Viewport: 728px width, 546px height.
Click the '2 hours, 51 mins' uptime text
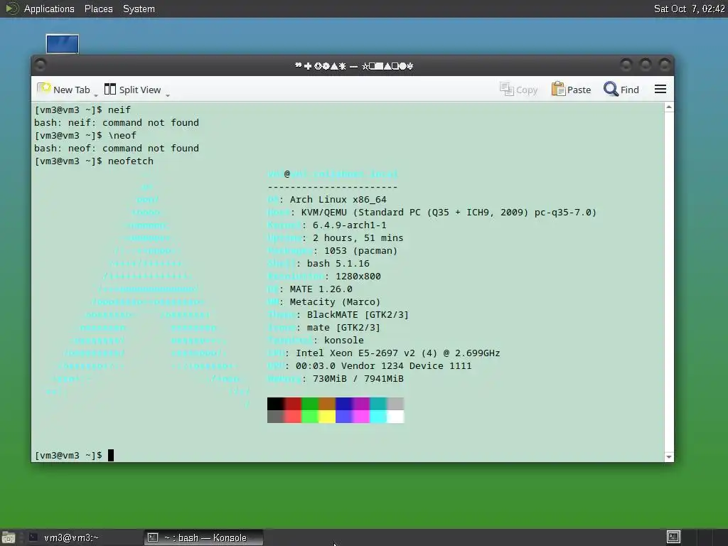[x=358, y=237]
